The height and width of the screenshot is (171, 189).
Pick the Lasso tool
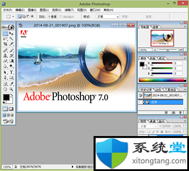pyautogui.click(x=5, y=39)
